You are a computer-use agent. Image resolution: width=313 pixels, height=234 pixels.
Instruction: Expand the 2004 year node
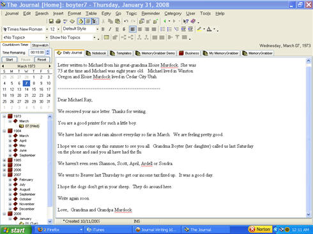click(4, 165)
